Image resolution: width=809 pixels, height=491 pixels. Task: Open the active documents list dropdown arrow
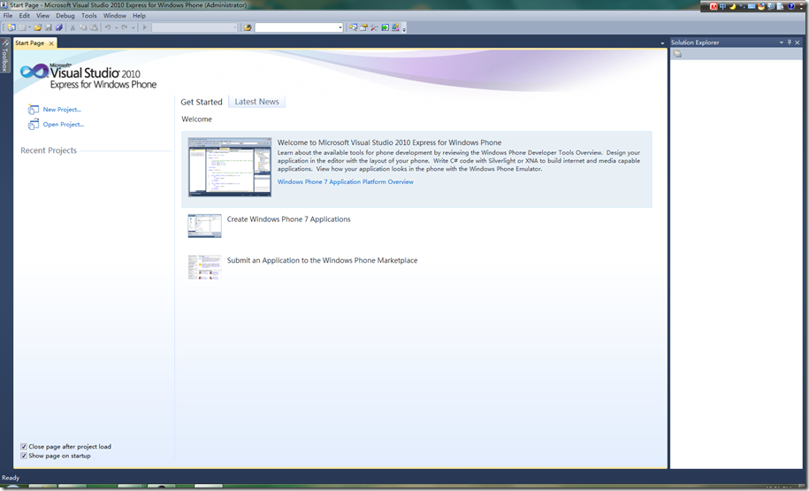(x=662, y=43)
